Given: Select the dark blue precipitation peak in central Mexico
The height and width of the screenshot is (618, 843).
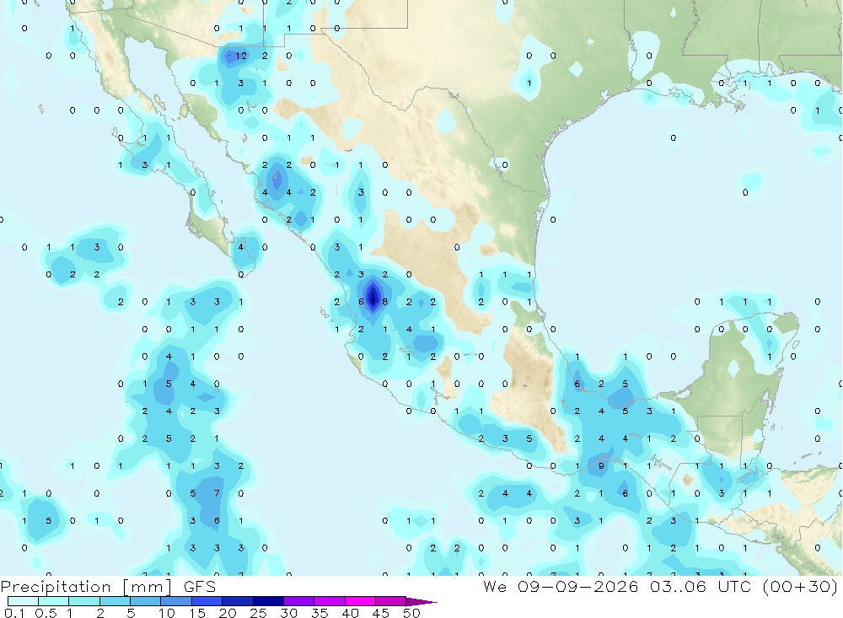Looking at the screenshot, I should click(373, 297).
